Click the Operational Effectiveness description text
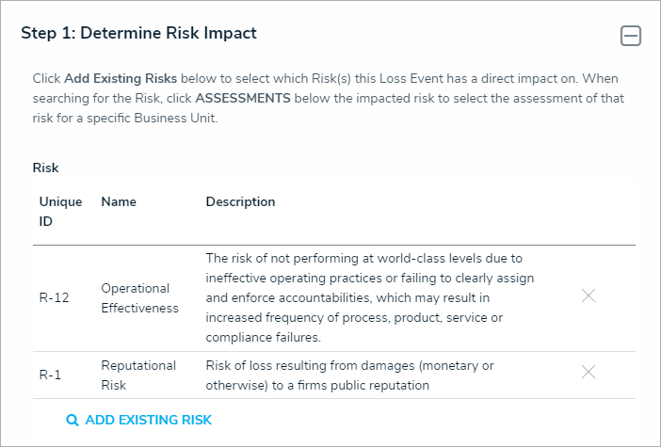661x447 pixels. (369, 297)
